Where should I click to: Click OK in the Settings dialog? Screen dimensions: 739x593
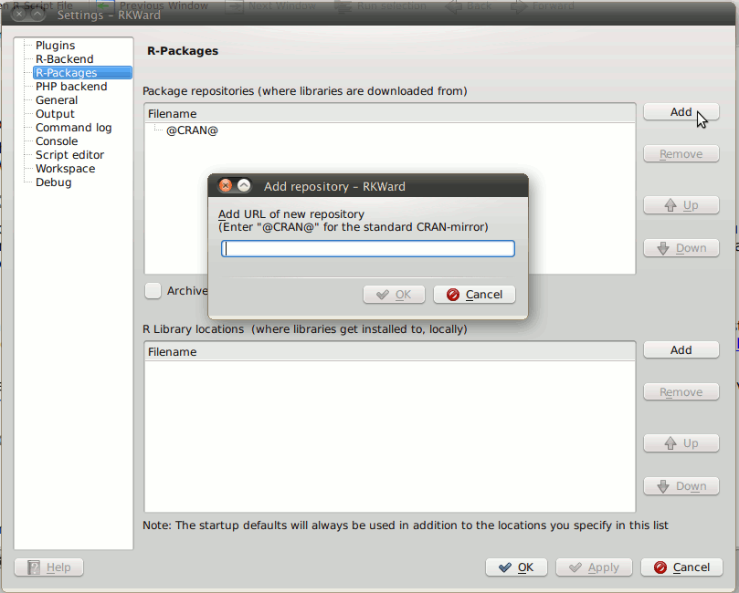(x=516, y=567)
